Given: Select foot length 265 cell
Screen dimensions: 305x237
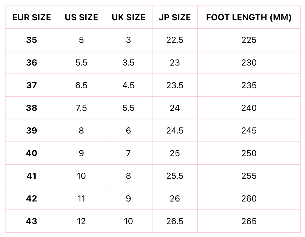Looking at the screenshot, I should (x=249, y=221).
